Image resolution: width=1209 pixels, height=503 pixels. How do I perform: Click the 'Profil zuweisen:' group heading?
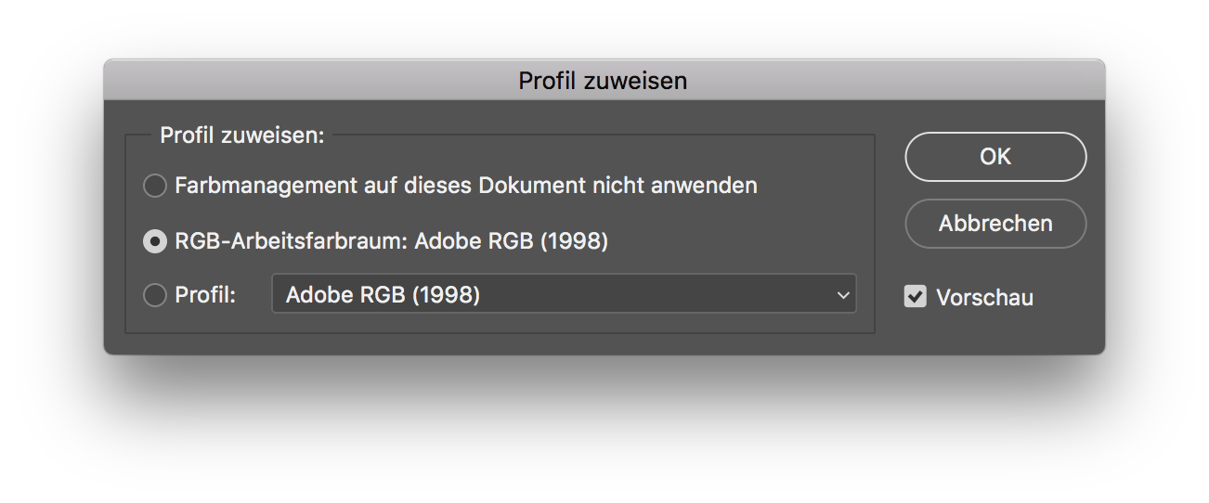point(241,135)
